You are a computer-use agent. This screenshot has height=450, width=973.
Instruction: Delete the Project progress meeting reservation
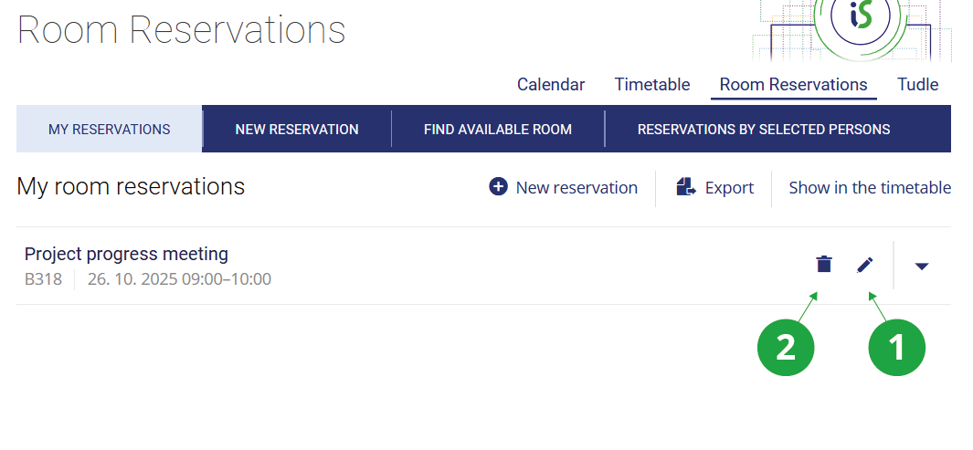point(824,265)
